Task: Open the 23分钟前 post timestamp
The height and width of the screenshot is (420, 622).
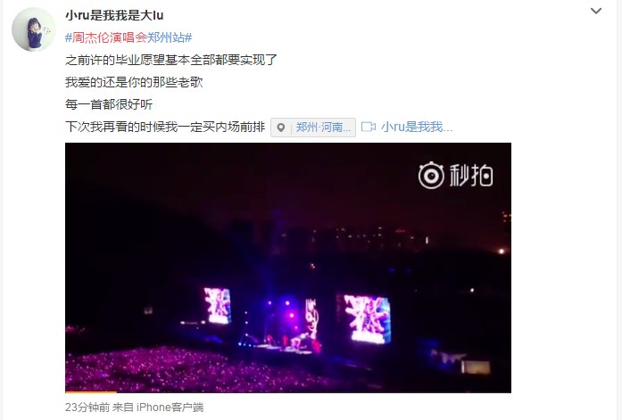Action: pos(87,408)
